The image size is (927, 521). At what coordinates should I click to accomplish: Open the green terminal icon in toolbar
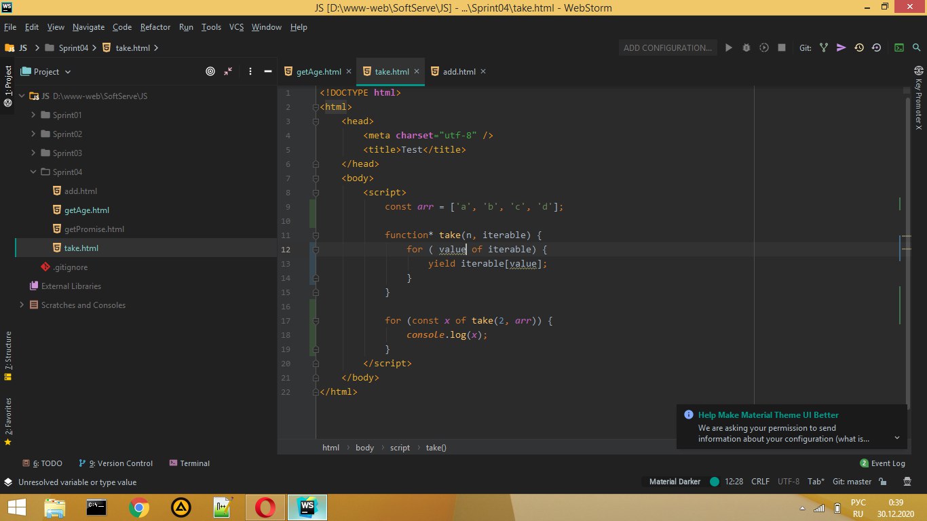tap(899, 47)
